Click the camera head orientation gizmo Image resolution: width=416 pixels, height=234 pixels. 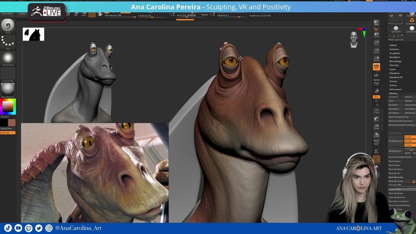pyautogui.click(x=354, y=40)
